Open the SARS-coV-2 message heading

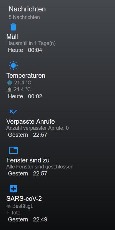click(x=24, y=199)
